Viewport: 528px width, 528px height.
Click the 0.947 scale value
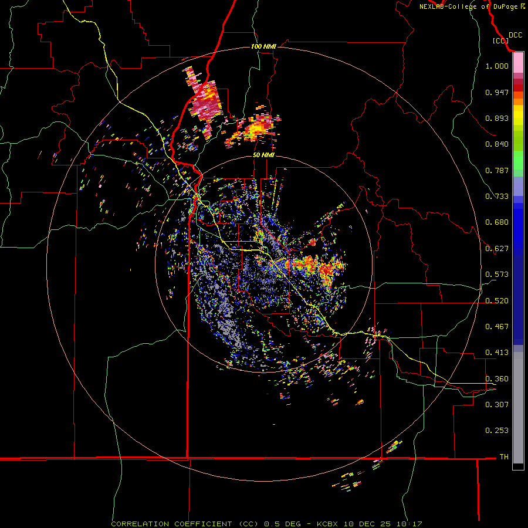(497, 92)
